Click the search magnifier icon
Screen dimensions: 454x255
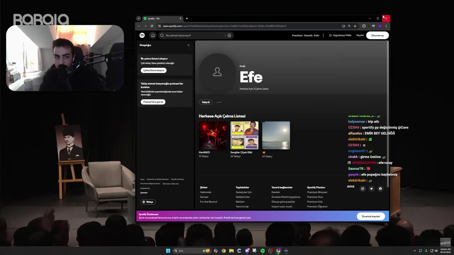point(162,35)
